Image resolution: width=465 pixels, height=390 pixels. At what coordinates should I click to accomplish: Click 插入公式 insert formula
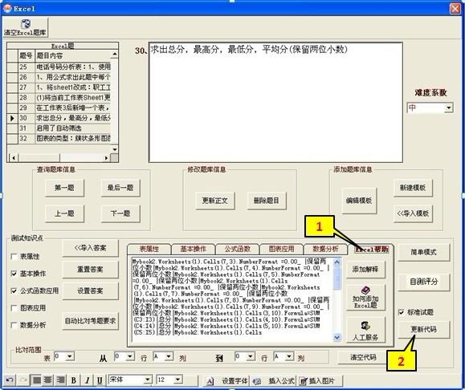point(274,380)
